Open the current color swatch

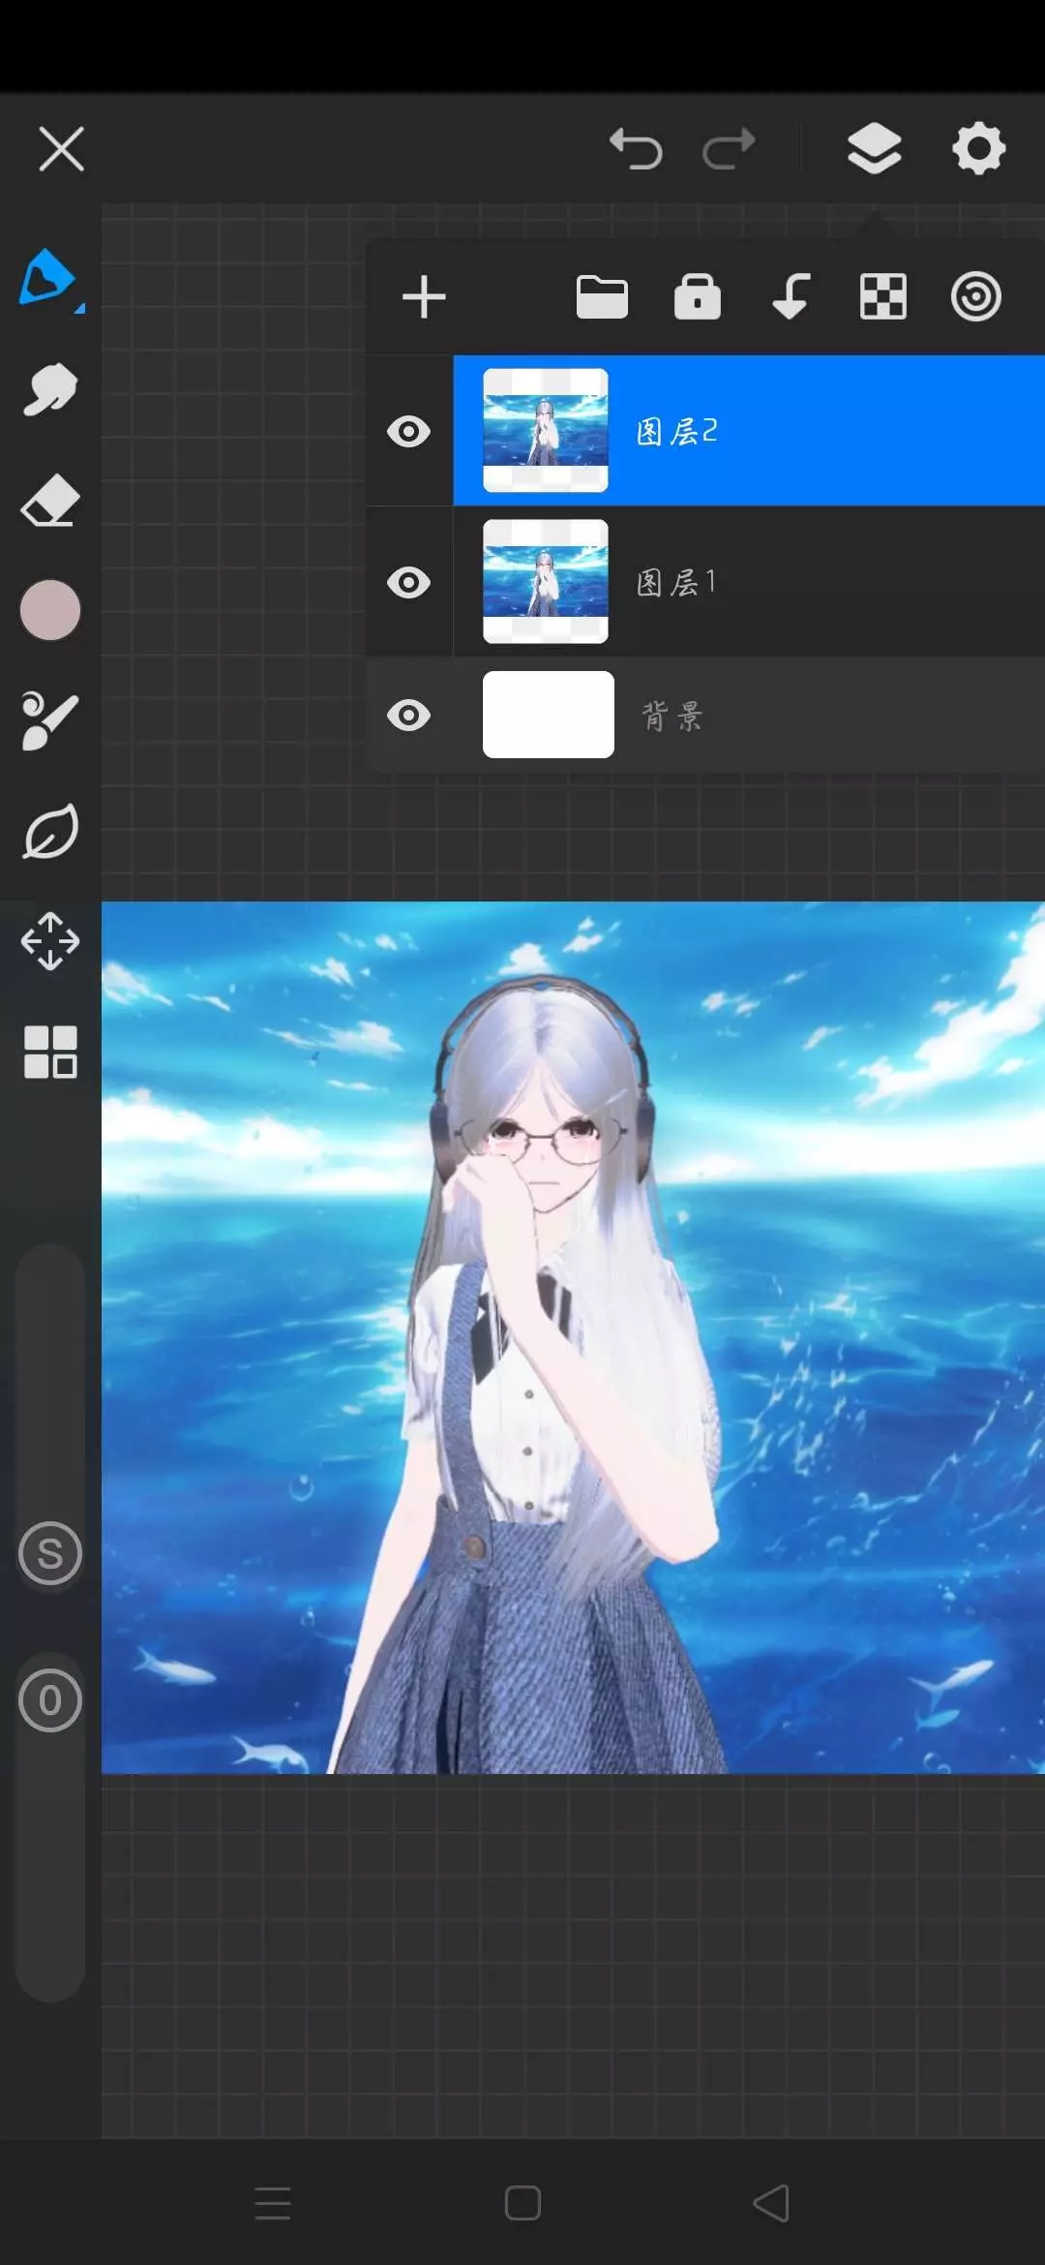point(49,610)
